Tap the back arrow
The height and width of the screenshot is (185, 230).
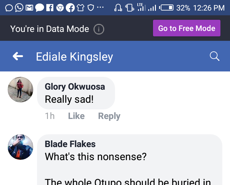pos(18,57)
